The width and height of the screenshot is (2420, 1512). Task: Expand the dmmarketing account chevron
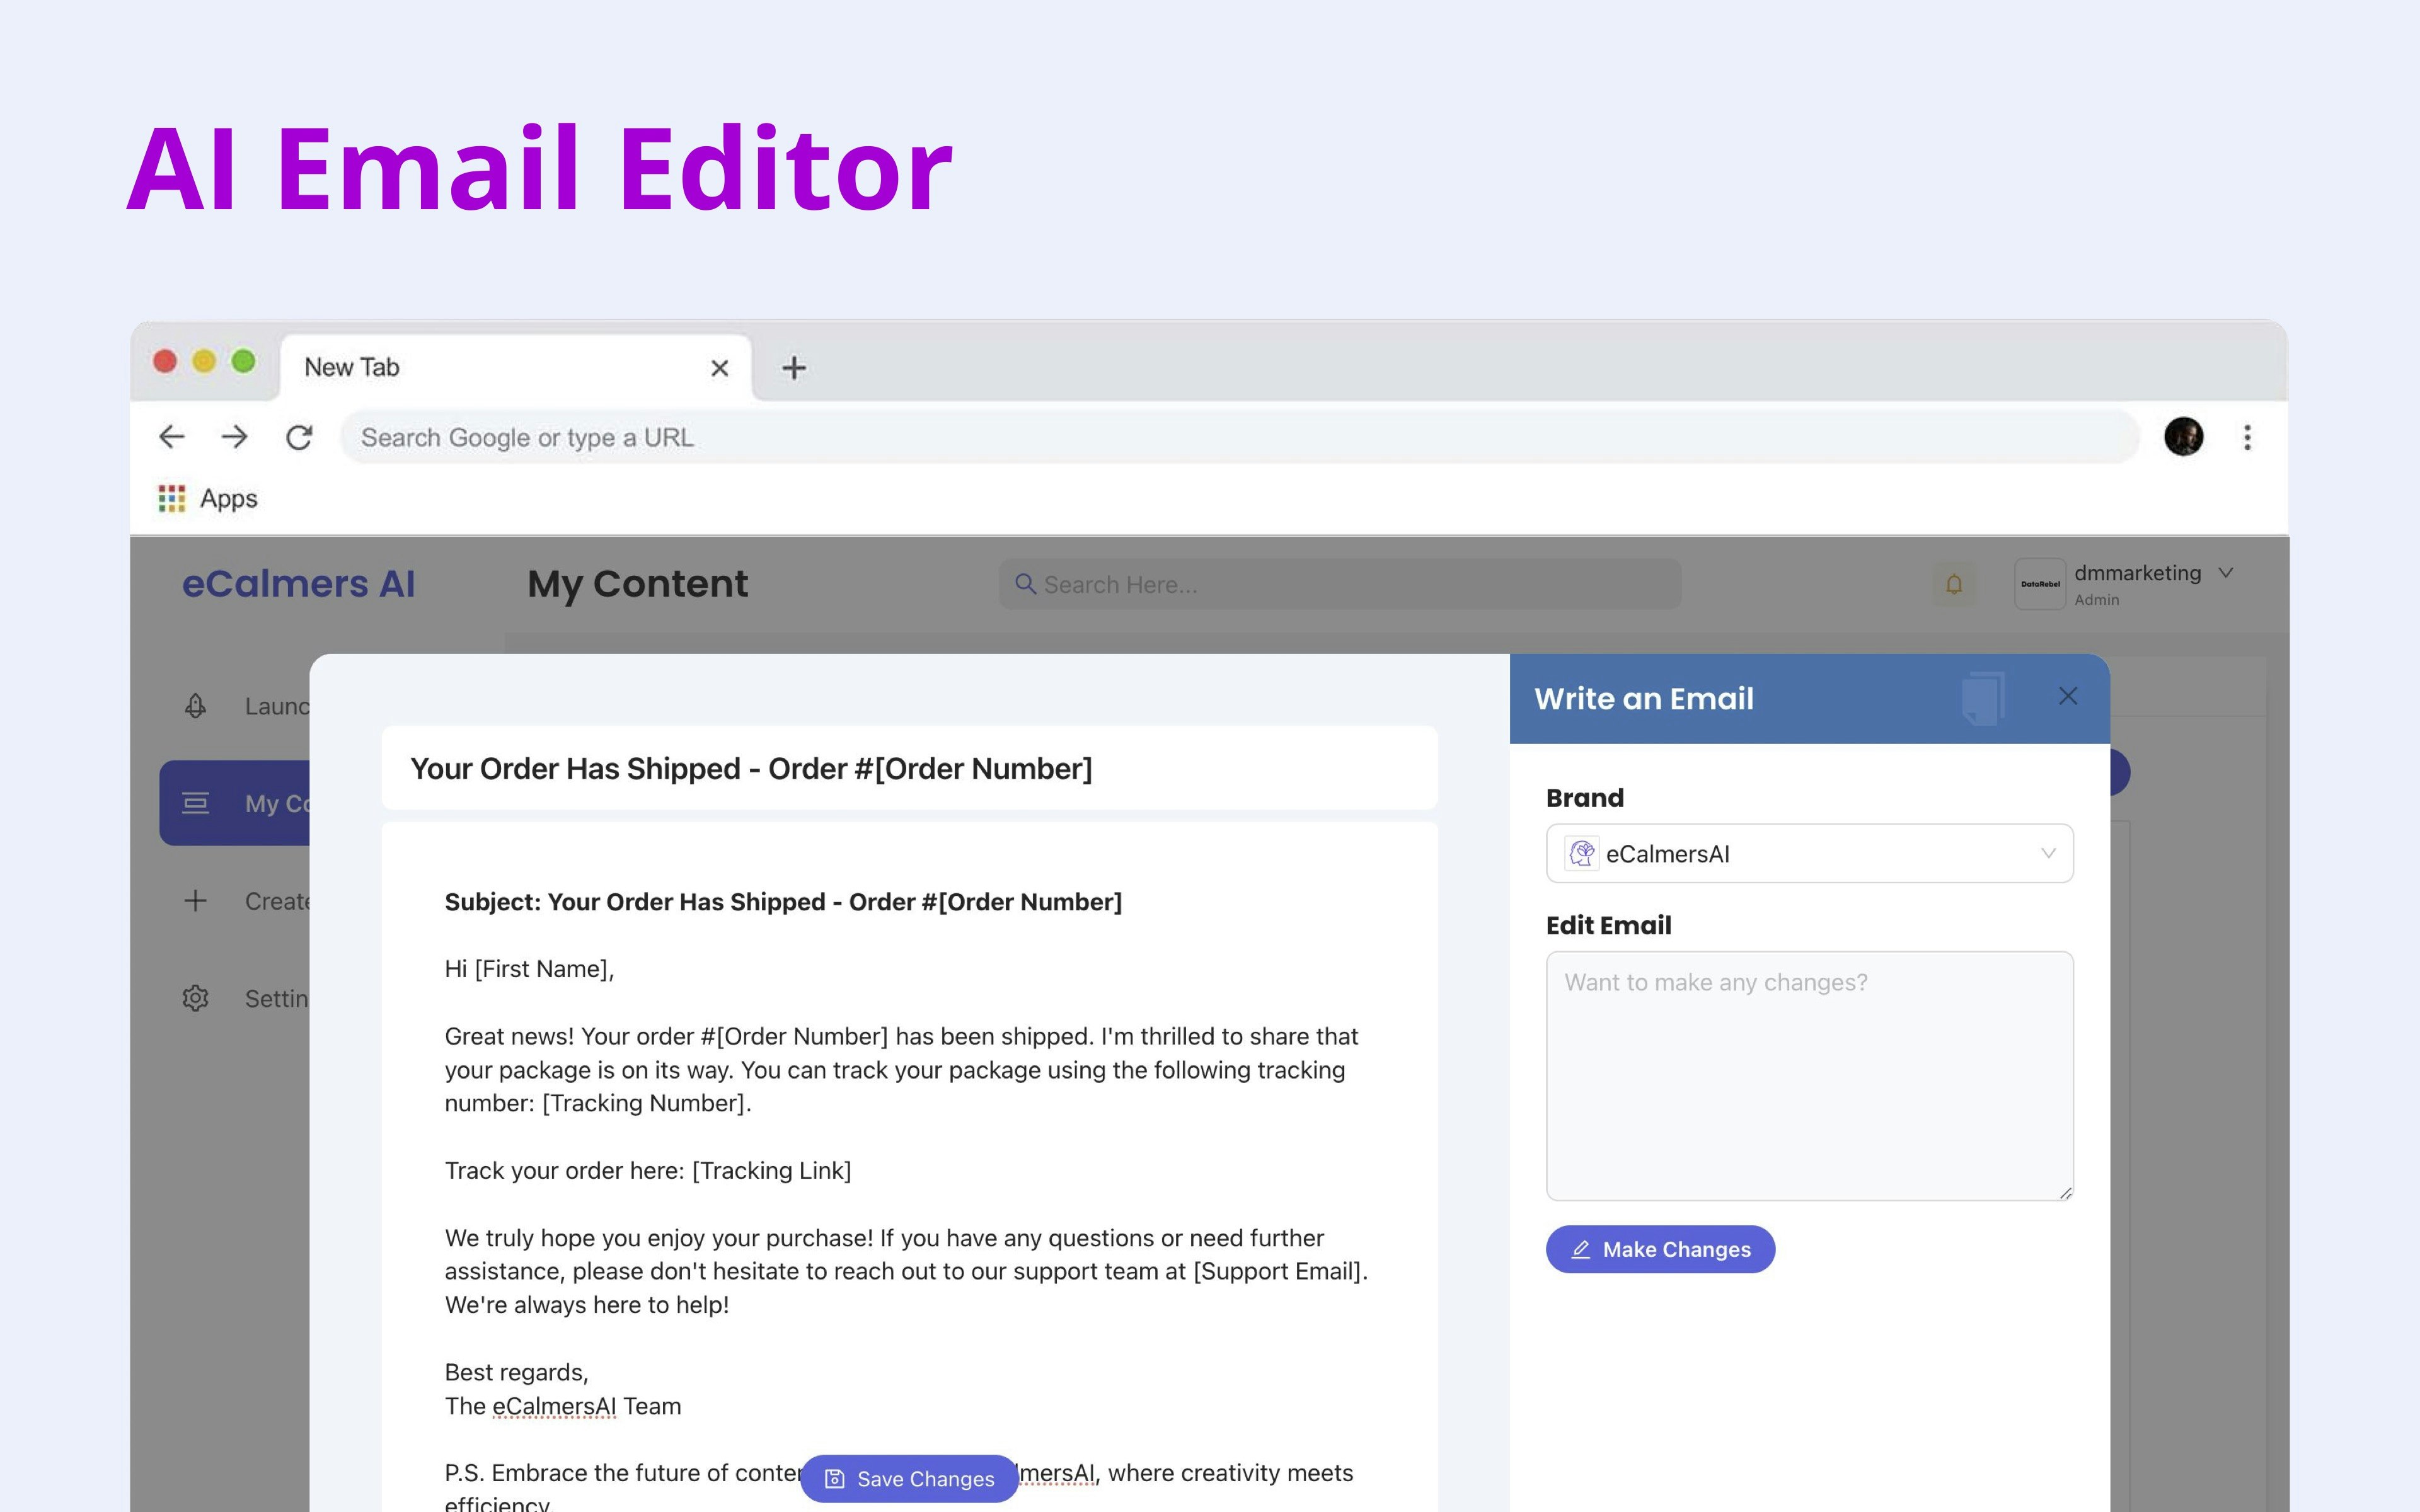coord(2226,573)
